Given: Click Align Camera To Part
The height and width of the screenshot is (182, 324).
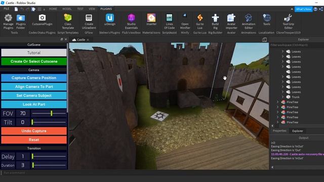Looking at the screenshot, I should click(x=34, y=86).
